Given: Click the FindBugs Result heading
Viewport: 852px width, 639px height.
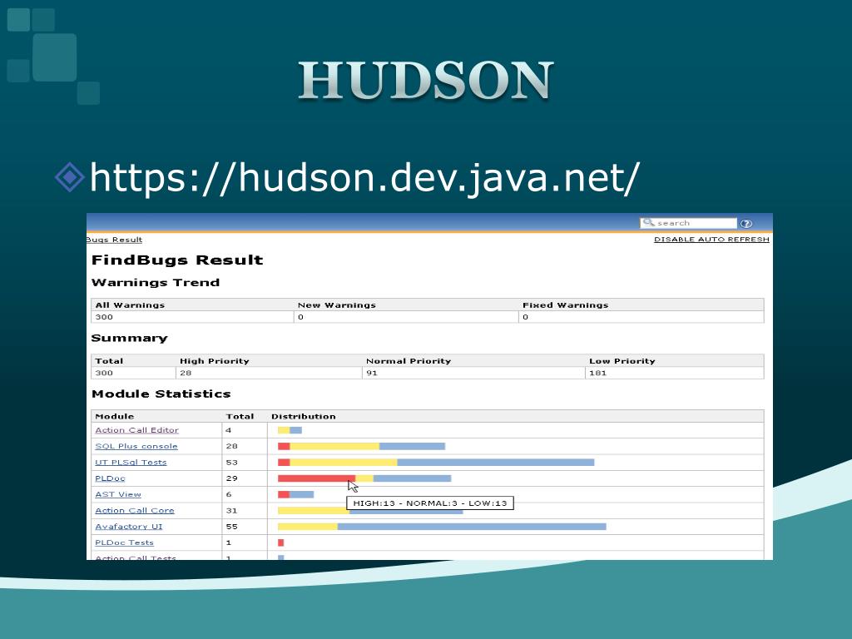Looking at the screenshot, I should tap(177, 260).
